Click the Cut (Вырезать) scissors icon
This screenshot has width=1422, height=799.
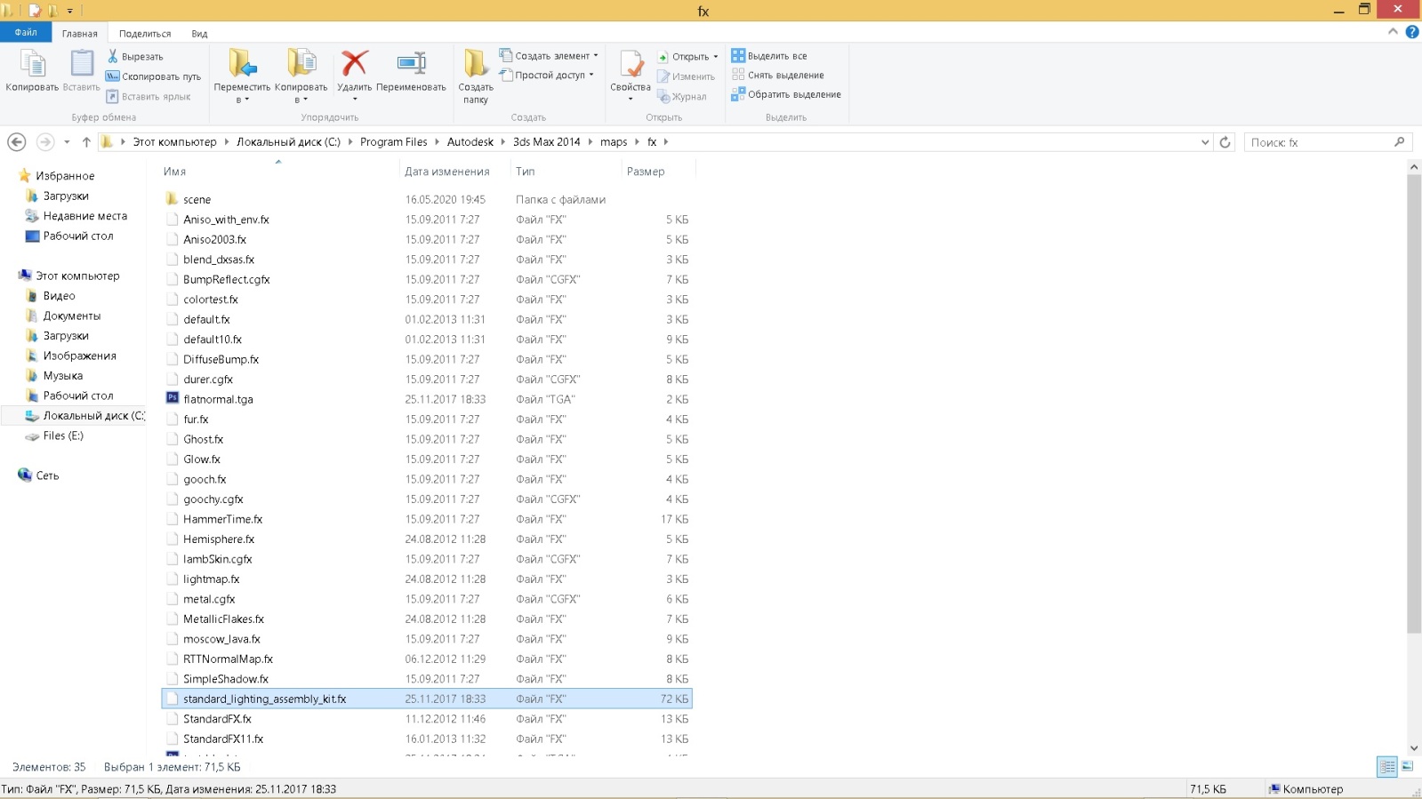[x=113, y=56]
